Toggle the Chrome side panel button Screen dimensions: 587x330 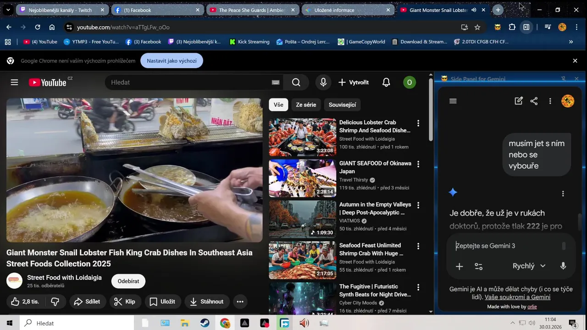pos(526,27)
